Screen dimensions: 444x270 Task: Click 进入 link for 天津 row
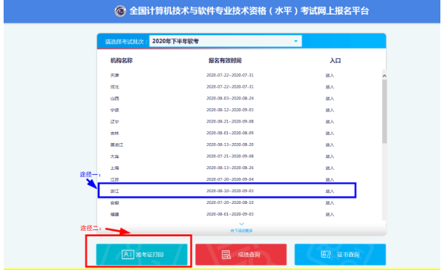(330, 75)
